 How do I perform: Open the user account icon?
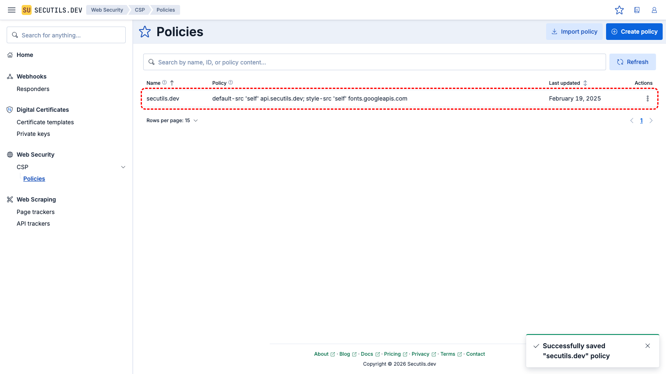654,10
